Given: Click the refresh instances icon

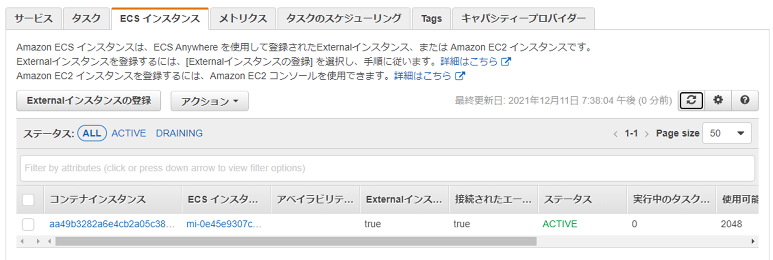Looking at the screenshot, I should tap(691, 101).
